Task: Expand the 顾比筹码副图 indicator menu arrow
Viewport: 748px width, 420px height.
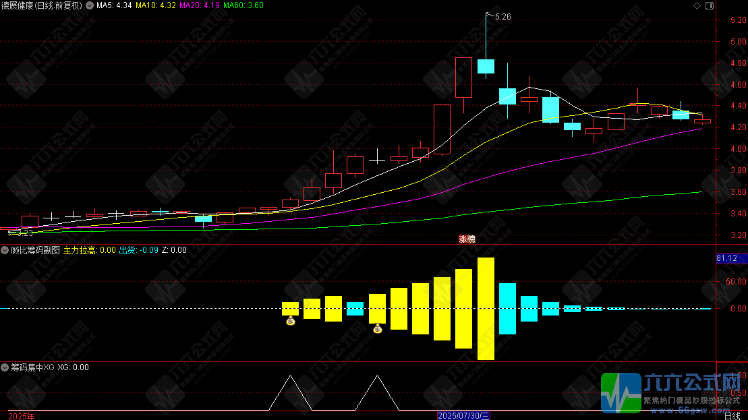Action: pos(5,250)
